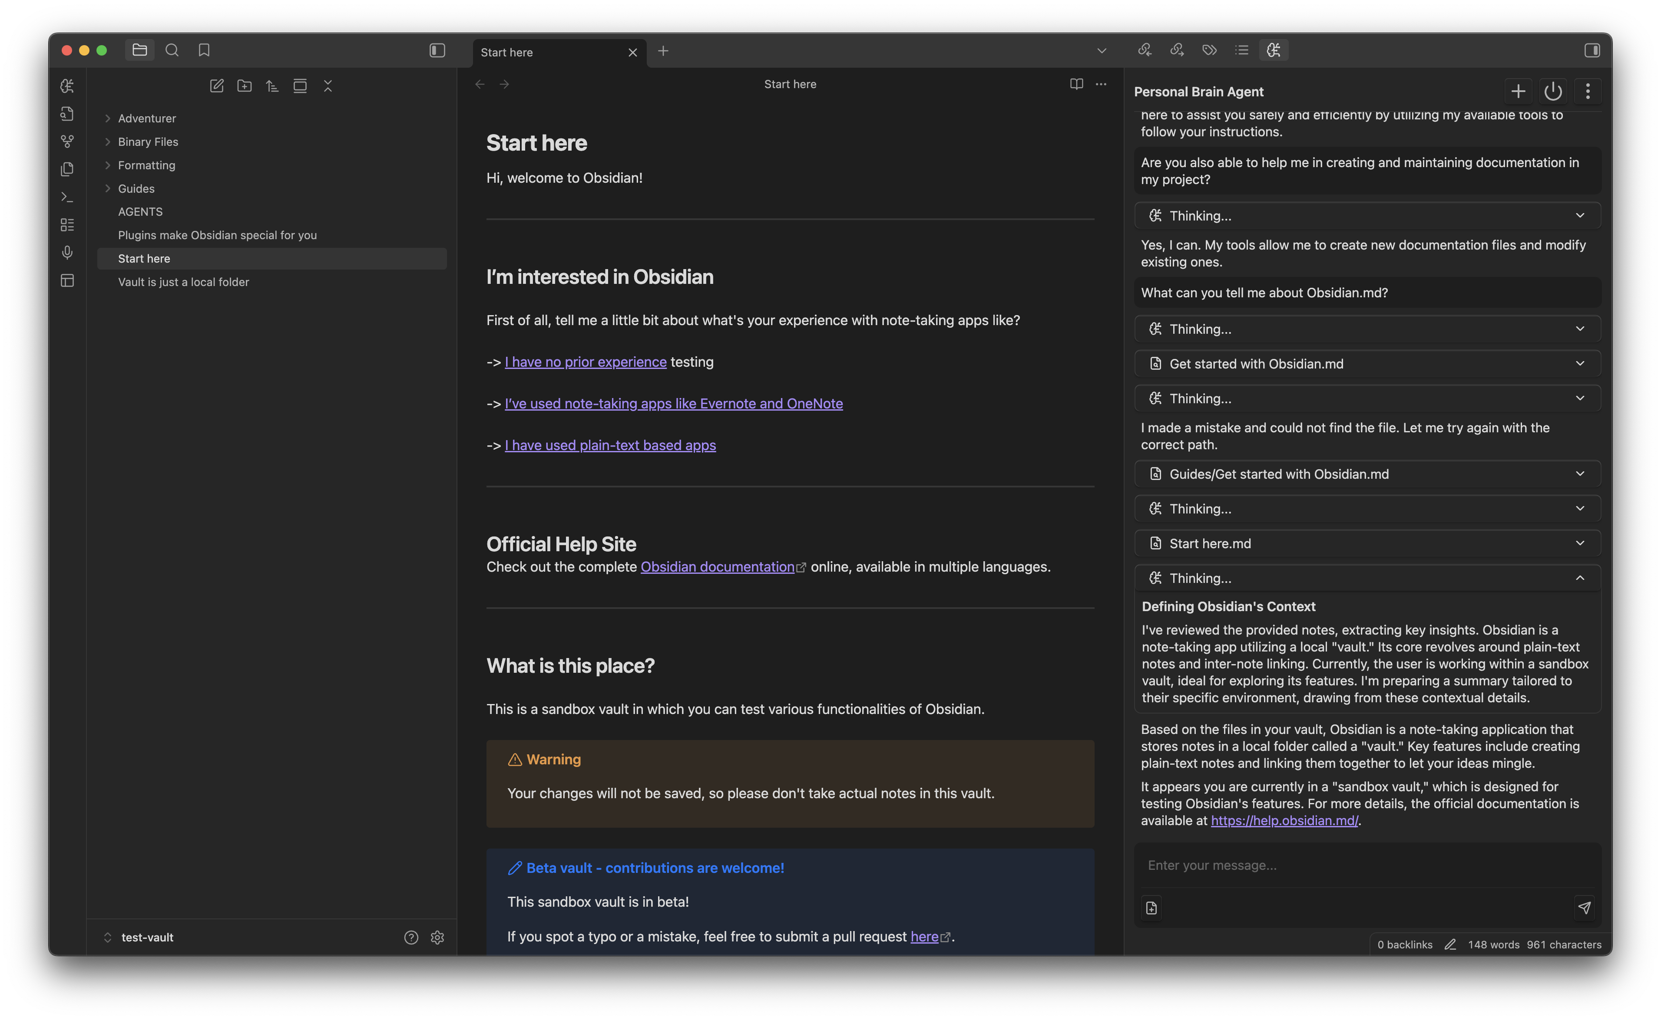Toggle the right sidebar

coord(1592,51)
